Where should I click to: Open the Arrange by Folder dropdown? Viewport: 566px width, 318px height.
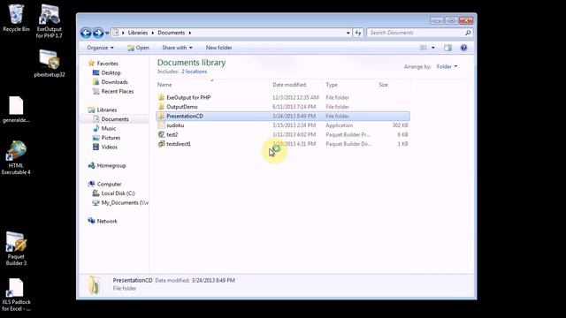pos(447,67)
